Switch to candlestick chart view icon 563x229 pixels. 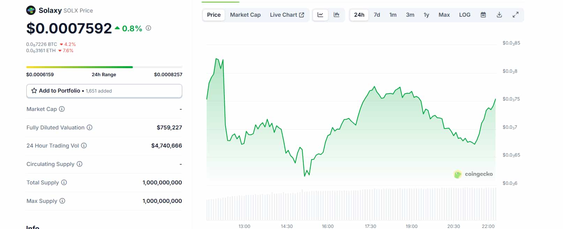click(x=336, y=15)
